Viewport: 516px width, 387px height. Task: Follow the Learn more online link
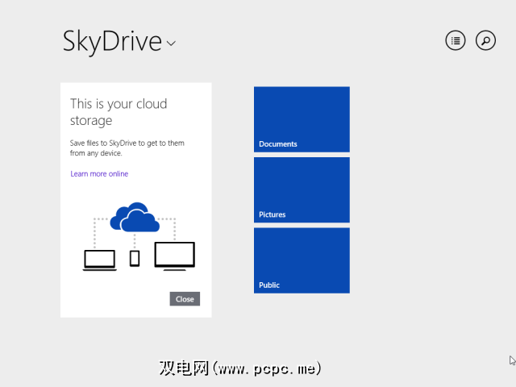click(99, 174)
